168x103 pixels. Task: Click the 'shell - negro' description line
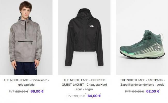click(84, 89)
